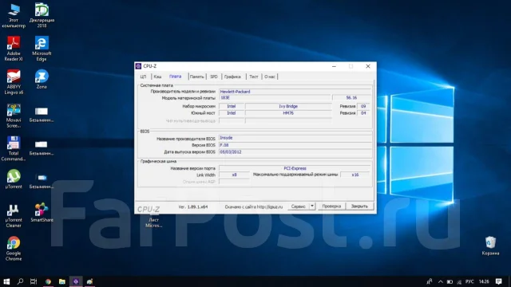511x287 pixels.
Task: Open the Кэш tab
Action: 157,77
